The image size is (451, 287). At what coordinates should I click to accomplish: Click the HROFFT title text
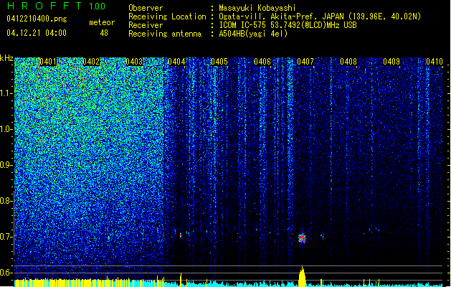(44, 6)
